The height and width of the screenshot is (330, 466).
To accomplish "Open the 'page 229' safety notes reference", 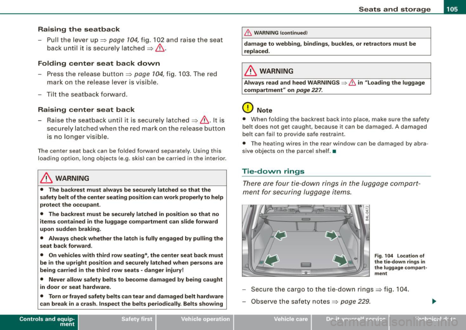I will tap(355, 301).
